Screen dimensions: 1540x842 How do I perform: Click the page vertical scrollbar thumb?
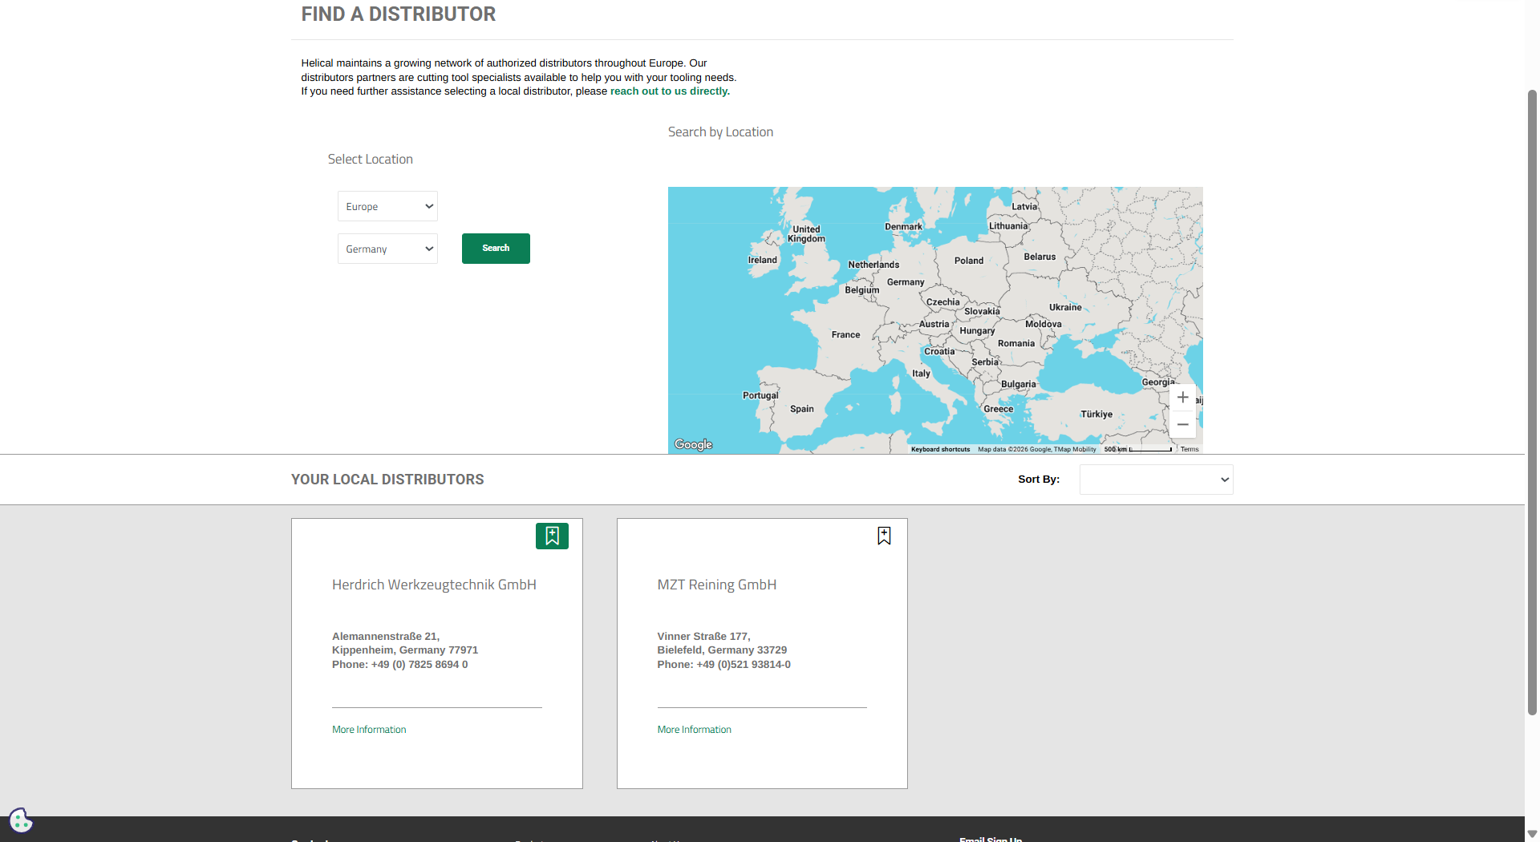(1532, 401)
